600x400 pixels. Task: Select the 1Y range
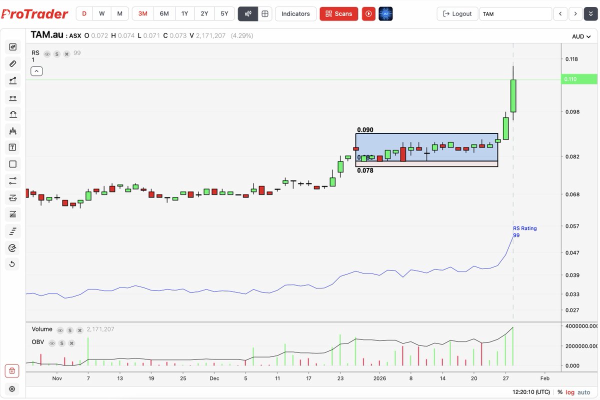[x=184, y=13]
